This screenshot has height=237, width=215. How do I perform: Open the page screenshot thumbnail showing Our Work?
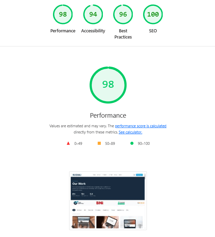point(108,201)
